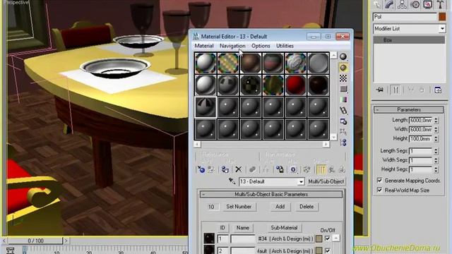
Task: Click the Put to Library icon
Action: 280,169
